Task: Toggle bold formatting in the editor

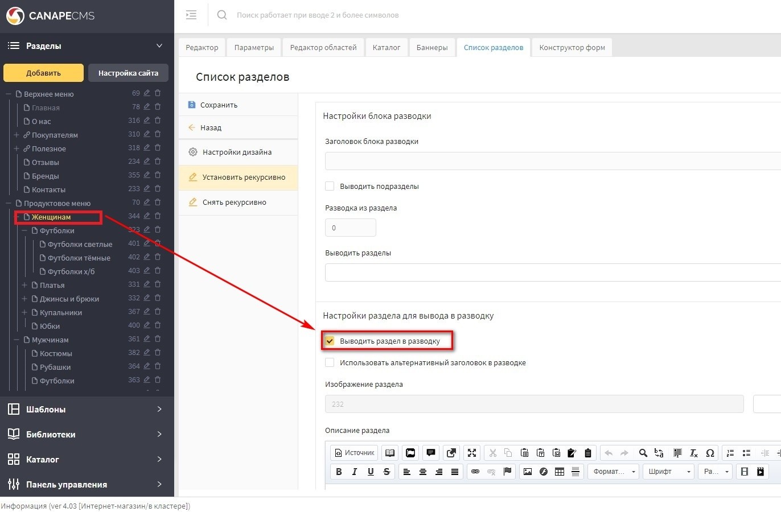Action: pos(339,472)
